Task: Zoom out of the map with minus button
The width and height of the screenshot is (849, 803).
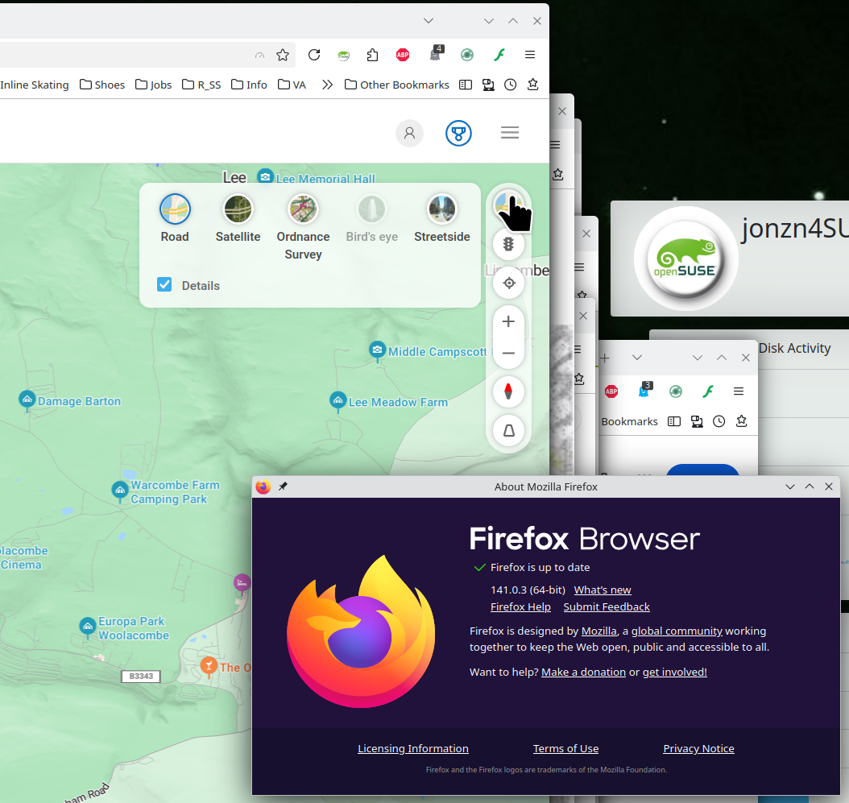Action: tap(508, 353)
